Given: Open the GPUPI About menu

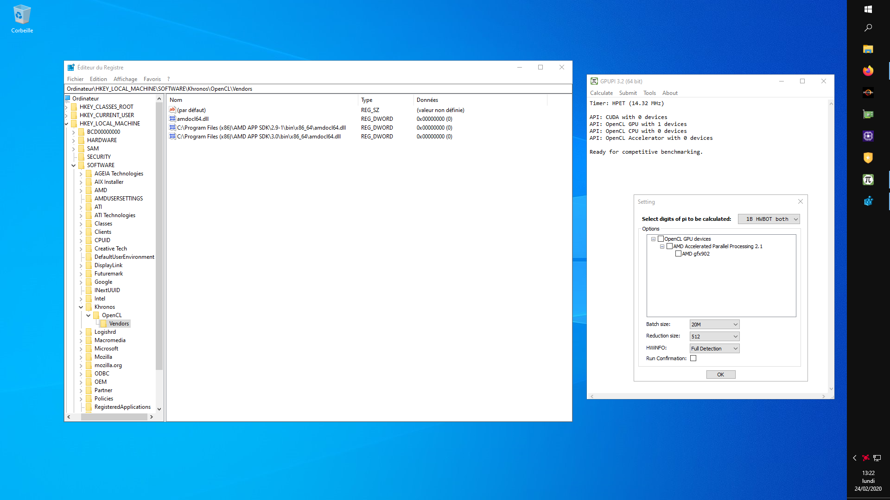Looking at the screenshot, I should [x=670, y=93].
